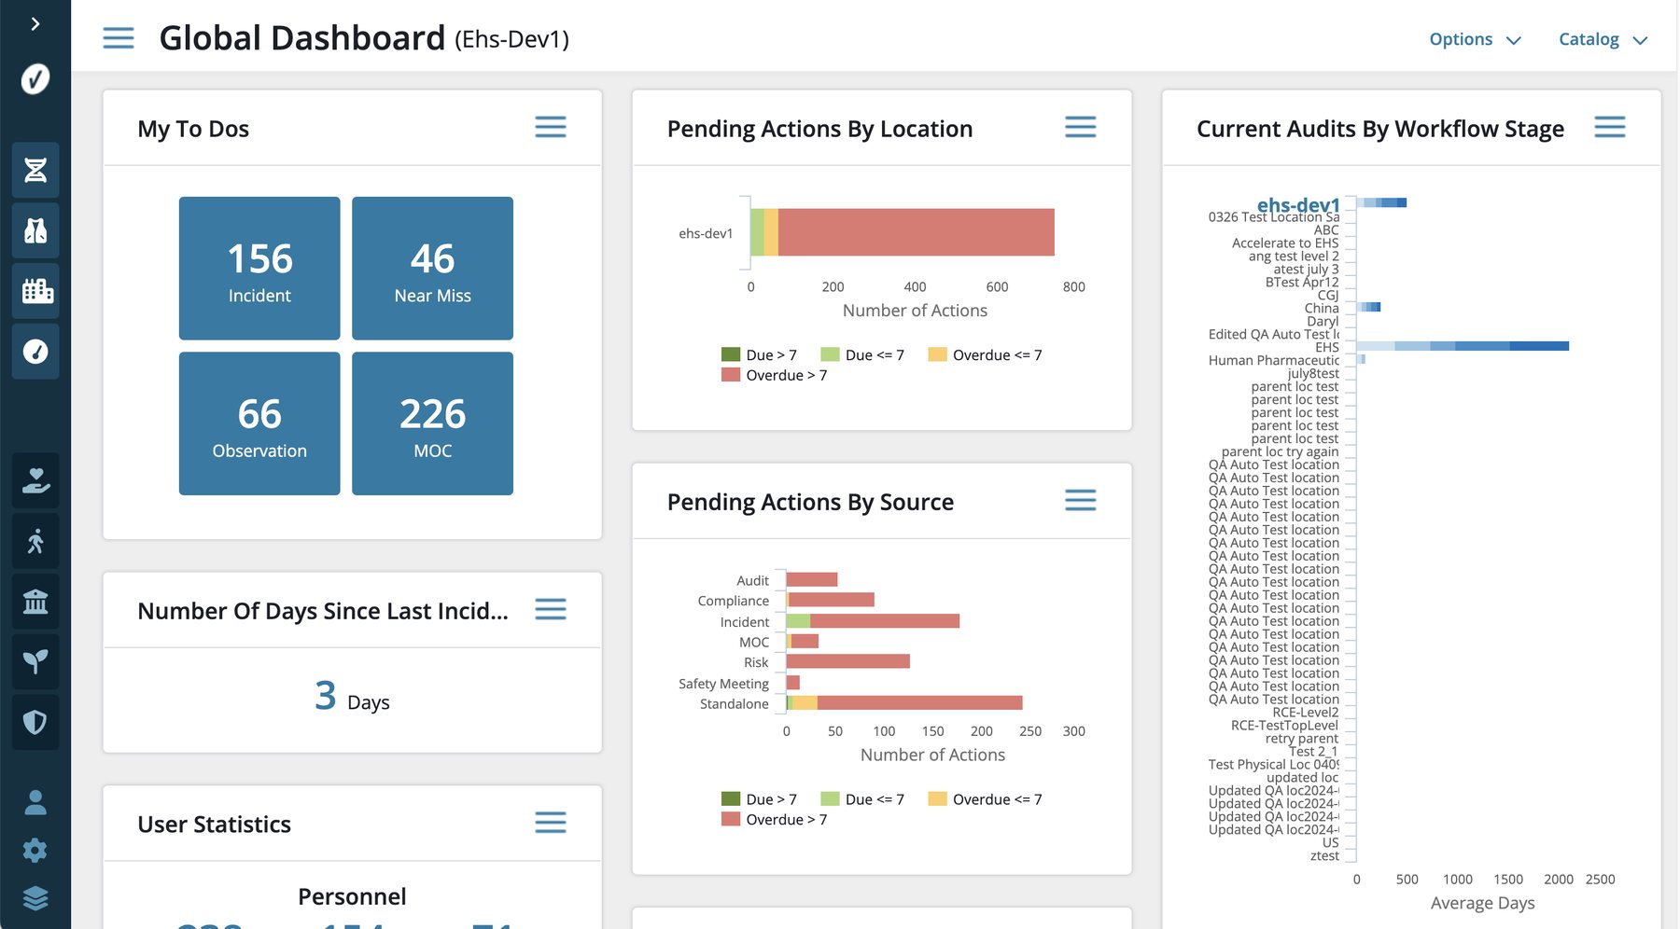Toggle Overdue > 7 legend in Source chart

[x=774, y=819]
